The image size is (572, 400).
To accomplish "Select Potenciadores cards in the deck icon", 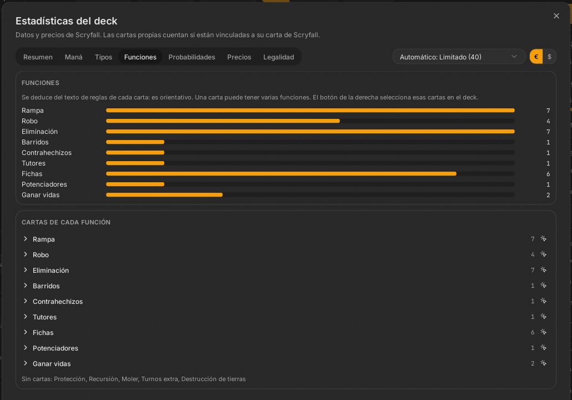I will click(x=543, y=348).
